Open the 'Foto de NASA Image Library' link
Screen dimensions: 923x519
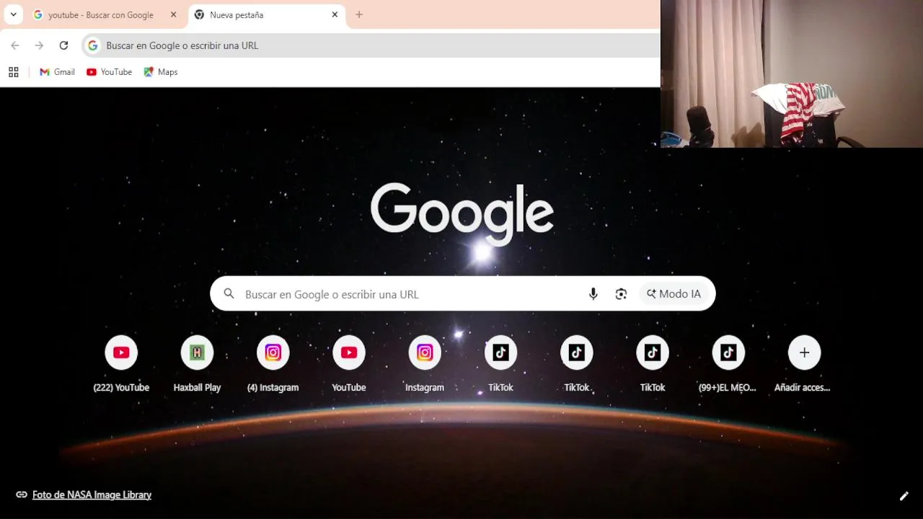coord(92,494)
